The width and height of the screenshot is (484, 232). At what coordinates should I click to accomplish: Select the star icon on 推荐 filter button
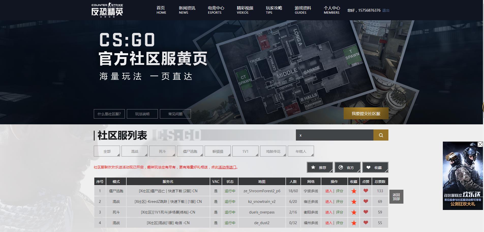click(313, 167)
